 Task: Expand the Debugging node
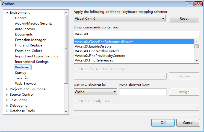(x=7, y=105)
